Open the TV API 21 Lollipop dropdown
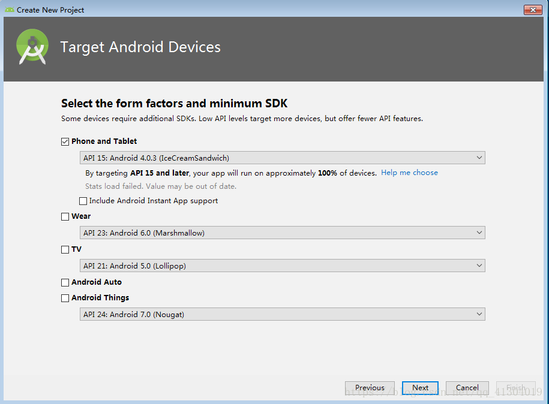549x404 pixels. coord(282,266)
